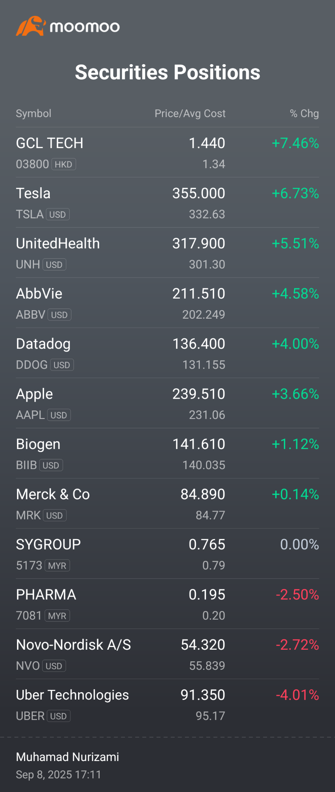Click the Price/Avg Cost column header

190,113
